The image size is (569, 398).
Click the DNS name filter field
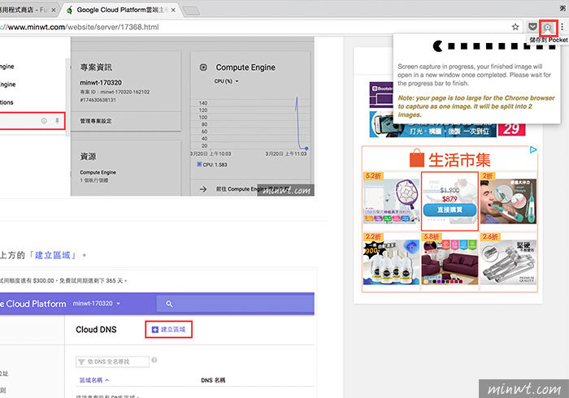112,361
